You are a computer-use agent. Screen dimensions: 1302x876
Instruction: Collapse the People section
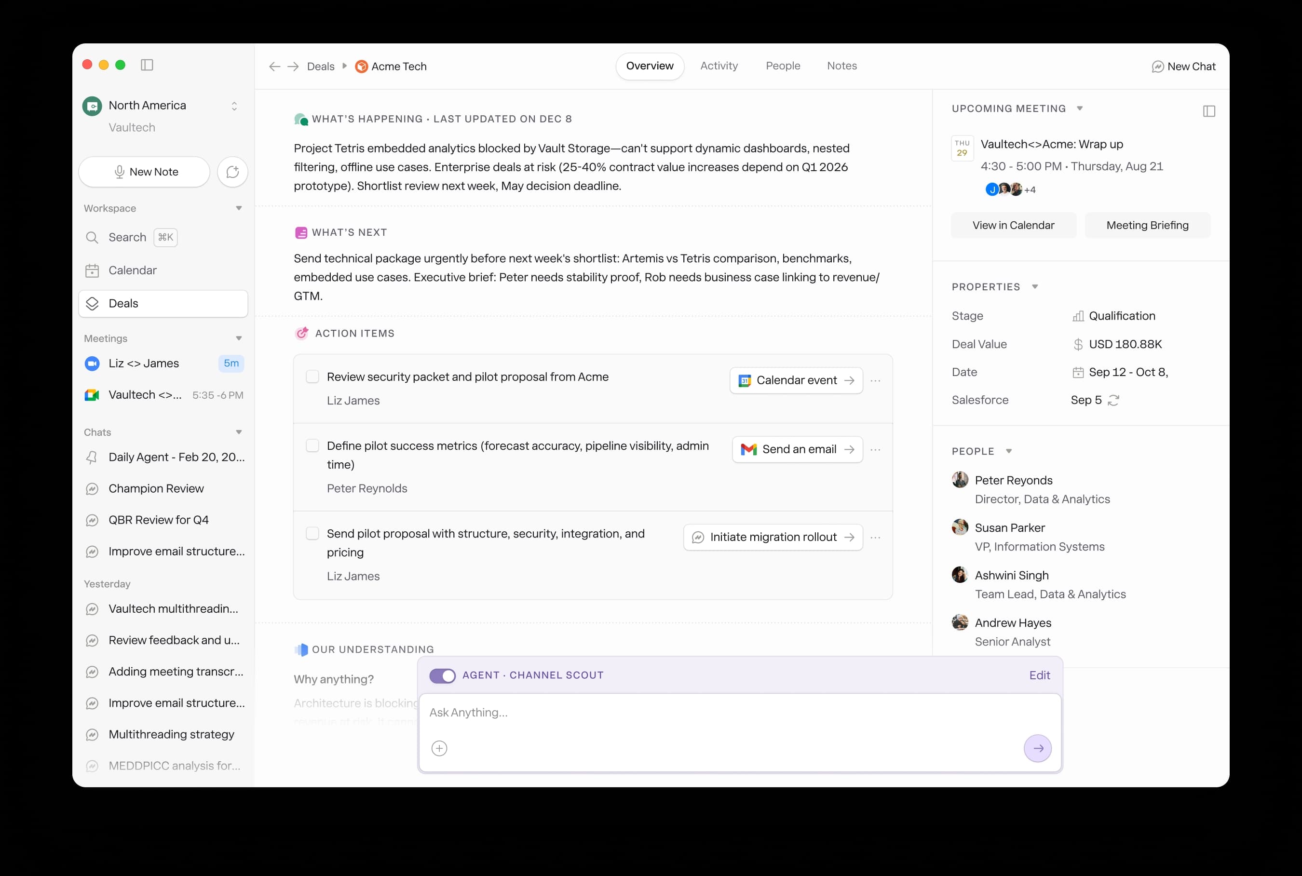point(1009,451)
